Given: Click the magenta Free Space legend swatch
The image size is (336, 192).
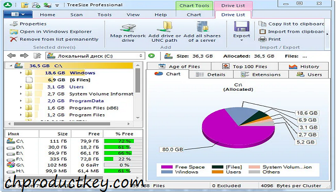Looking at the screenshot, I should point(167,167).
